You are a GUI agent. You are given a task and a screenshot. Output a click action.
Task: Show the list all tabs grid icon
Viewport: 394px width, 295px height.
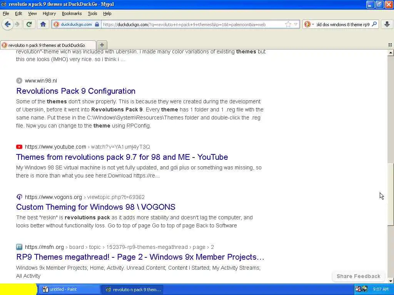390,45
